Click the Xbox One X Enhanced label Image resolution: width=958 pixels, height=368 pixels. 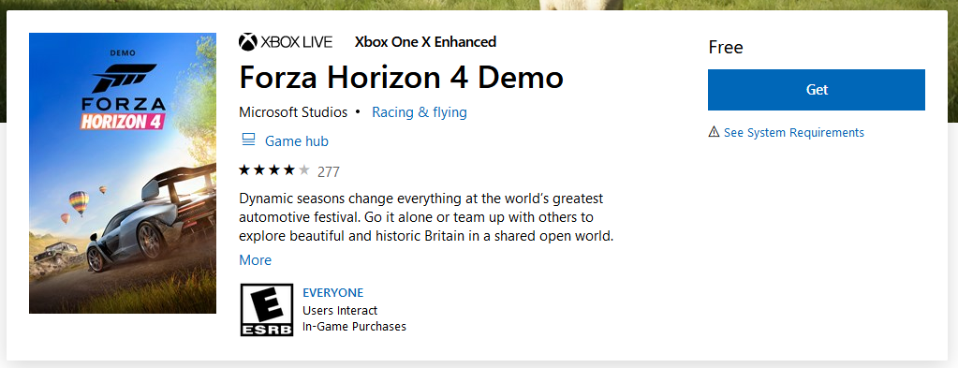tap(425, 42)
